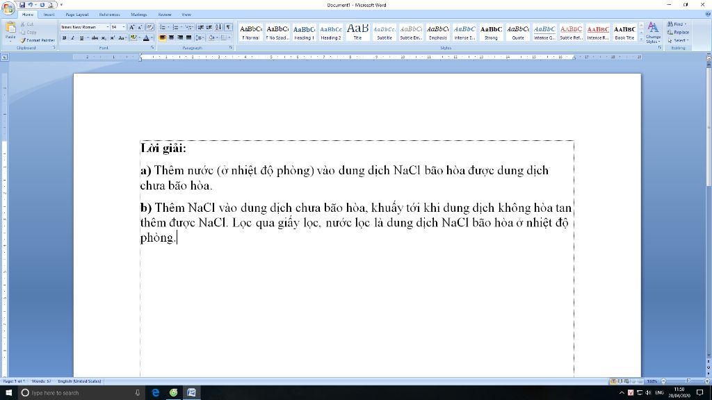712x400 pixels.
Task: Cut the selected text
Action: [27, 24]
